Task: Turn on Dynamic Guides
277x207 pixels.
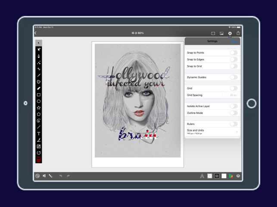Action: pyautogui.click(x=233, y=77)
